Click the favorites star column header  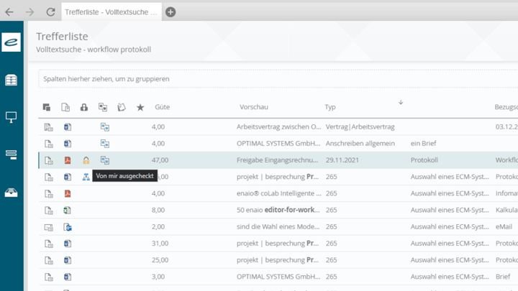(140, 107)
